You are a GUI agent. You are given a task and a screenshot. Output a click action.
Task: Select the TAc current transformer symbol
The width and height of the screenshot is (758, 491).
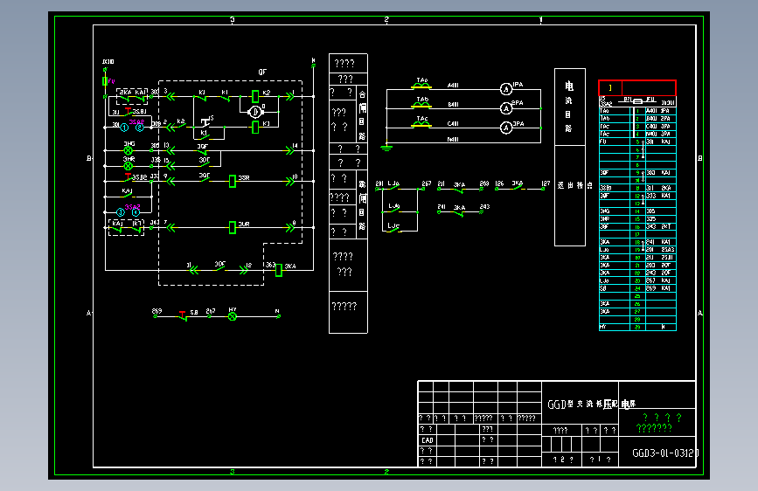pos(421,125)
